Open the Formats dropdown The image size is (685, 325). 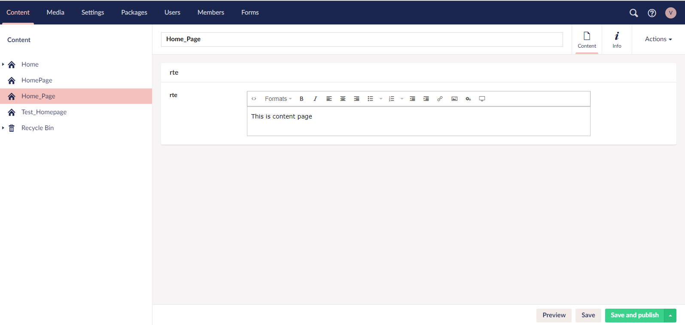[278, 99]
